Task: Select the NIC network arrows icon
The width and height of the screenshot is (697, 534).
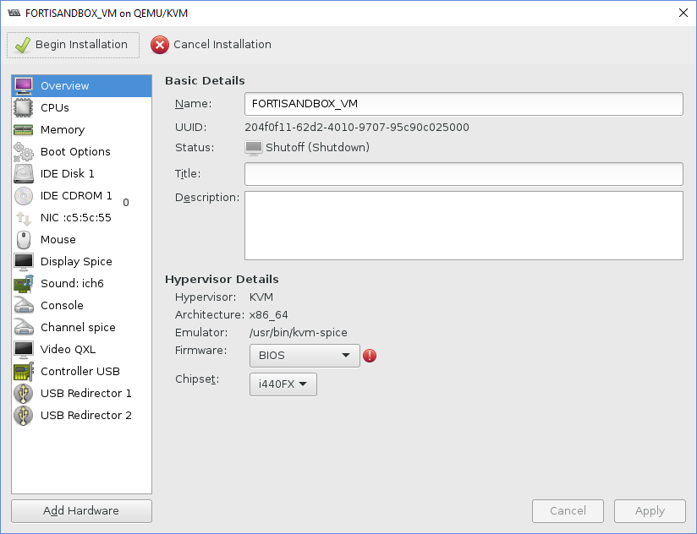Action: tap(24, 217)
